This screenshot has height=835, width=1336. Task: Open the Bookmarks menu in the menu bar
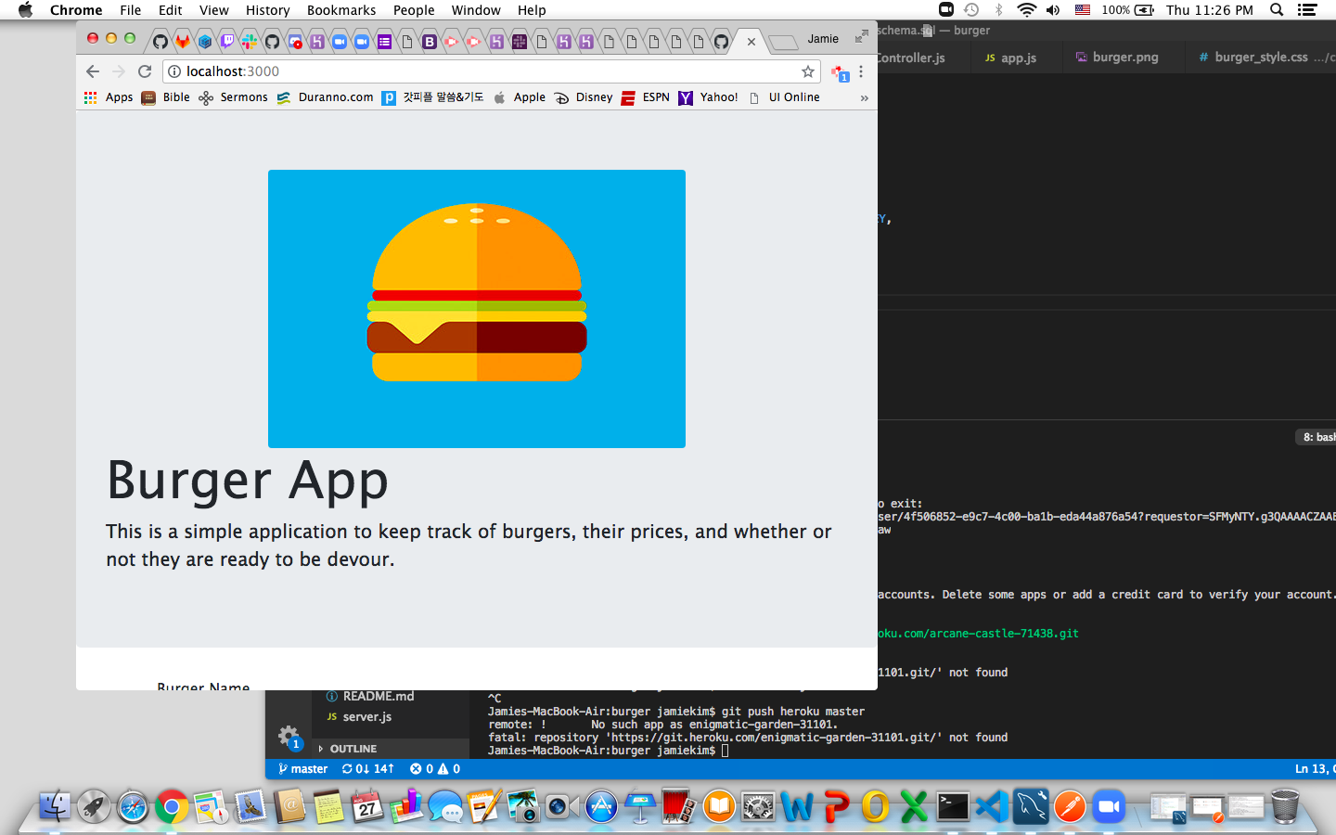(x=340, y=10)
